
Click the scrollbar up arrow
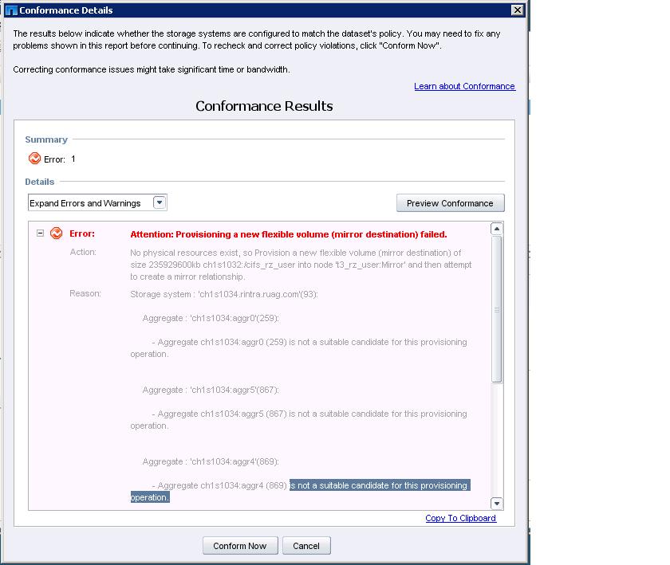tap(496, 230)
